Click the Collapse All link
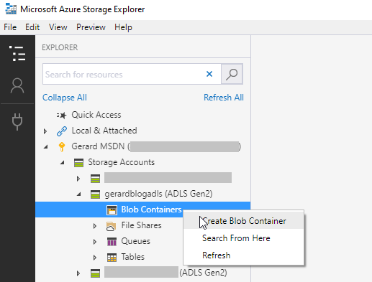Screen dimensions: 372x282 (x=65, y=98)
